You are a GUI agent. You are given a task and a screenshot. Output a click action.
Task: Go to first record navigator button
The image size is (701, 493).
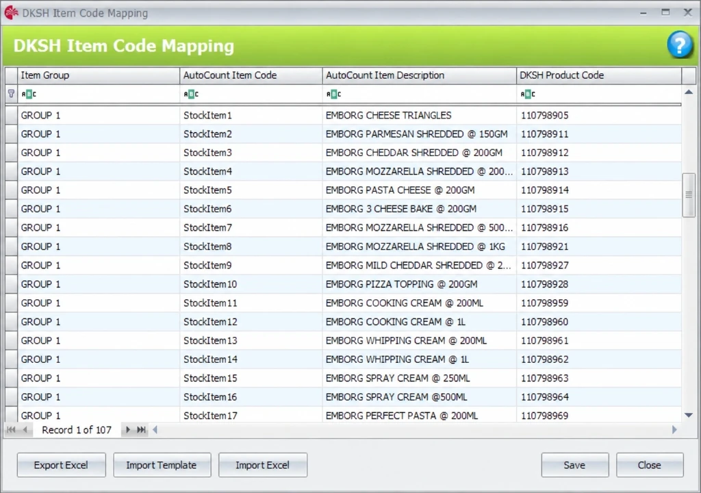(x=11, y=429)
